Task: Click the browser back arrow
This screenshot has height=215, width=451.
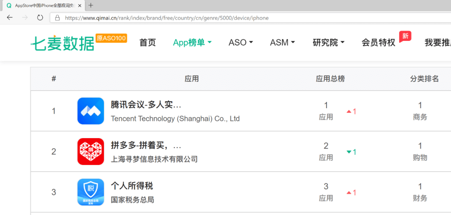Action: [10, 18]
